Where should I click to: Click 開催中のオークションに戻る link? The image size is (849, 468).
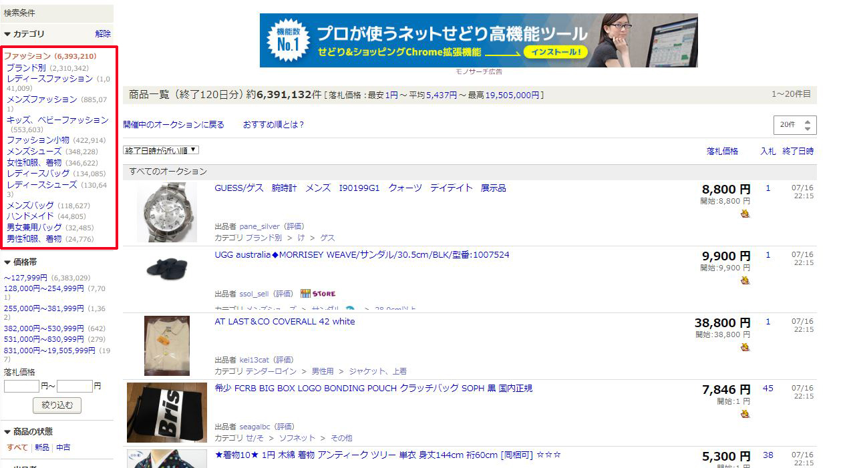(174, 125)
